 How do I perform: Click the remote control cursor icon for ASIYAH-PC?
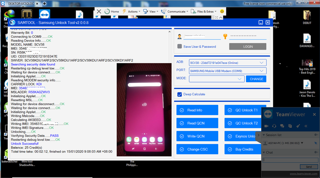[x=316, y=143]
